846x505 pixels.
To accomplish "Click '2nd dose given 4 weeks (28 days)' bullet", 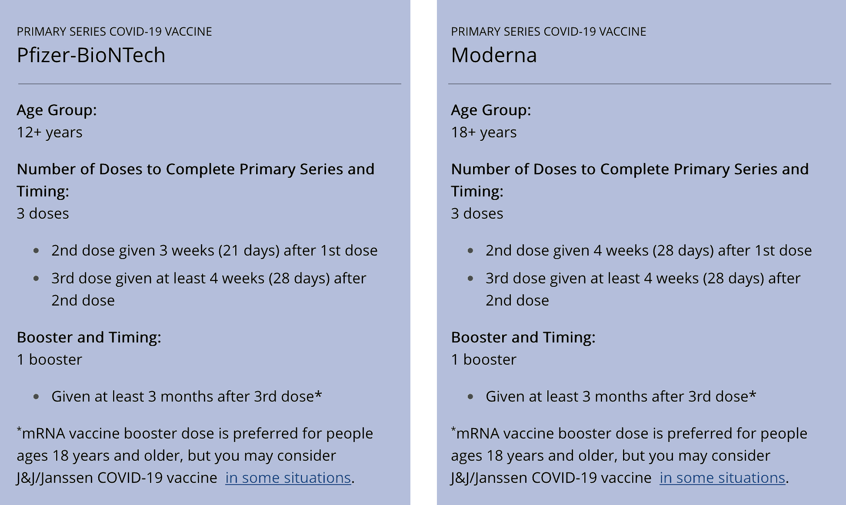I will tap(649, 250).
